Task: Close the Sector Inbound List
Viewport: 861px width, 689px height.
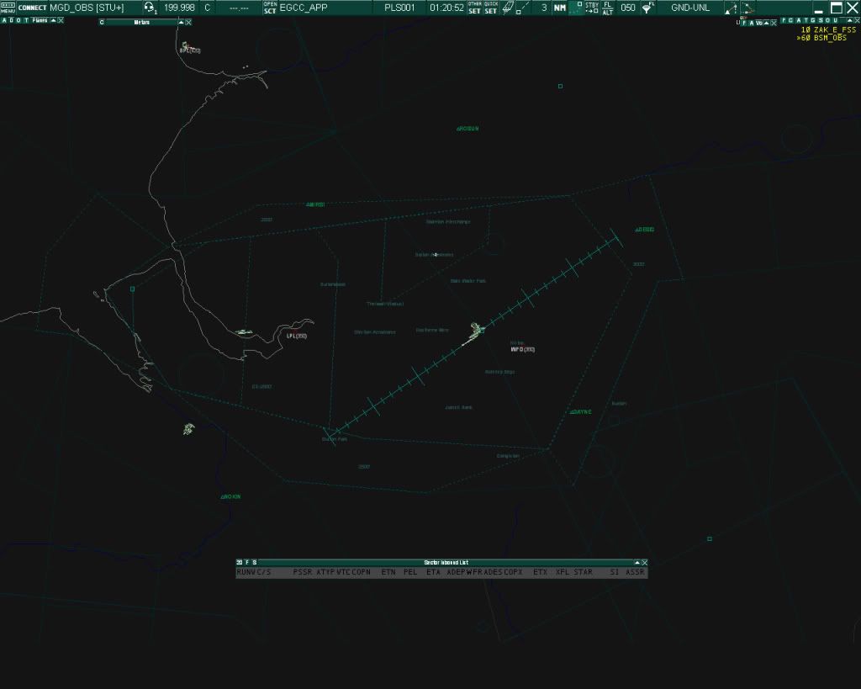Action: coord(645,562)
